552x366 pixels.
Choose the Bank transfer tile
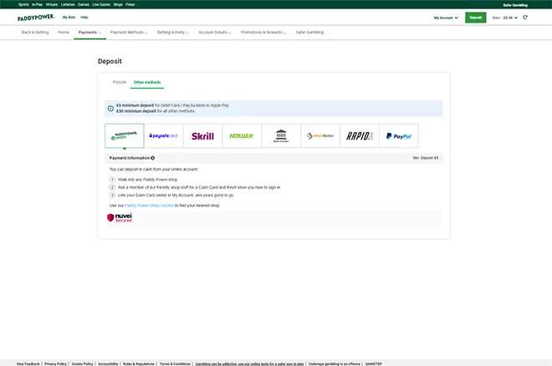click(x=281, y=135)
